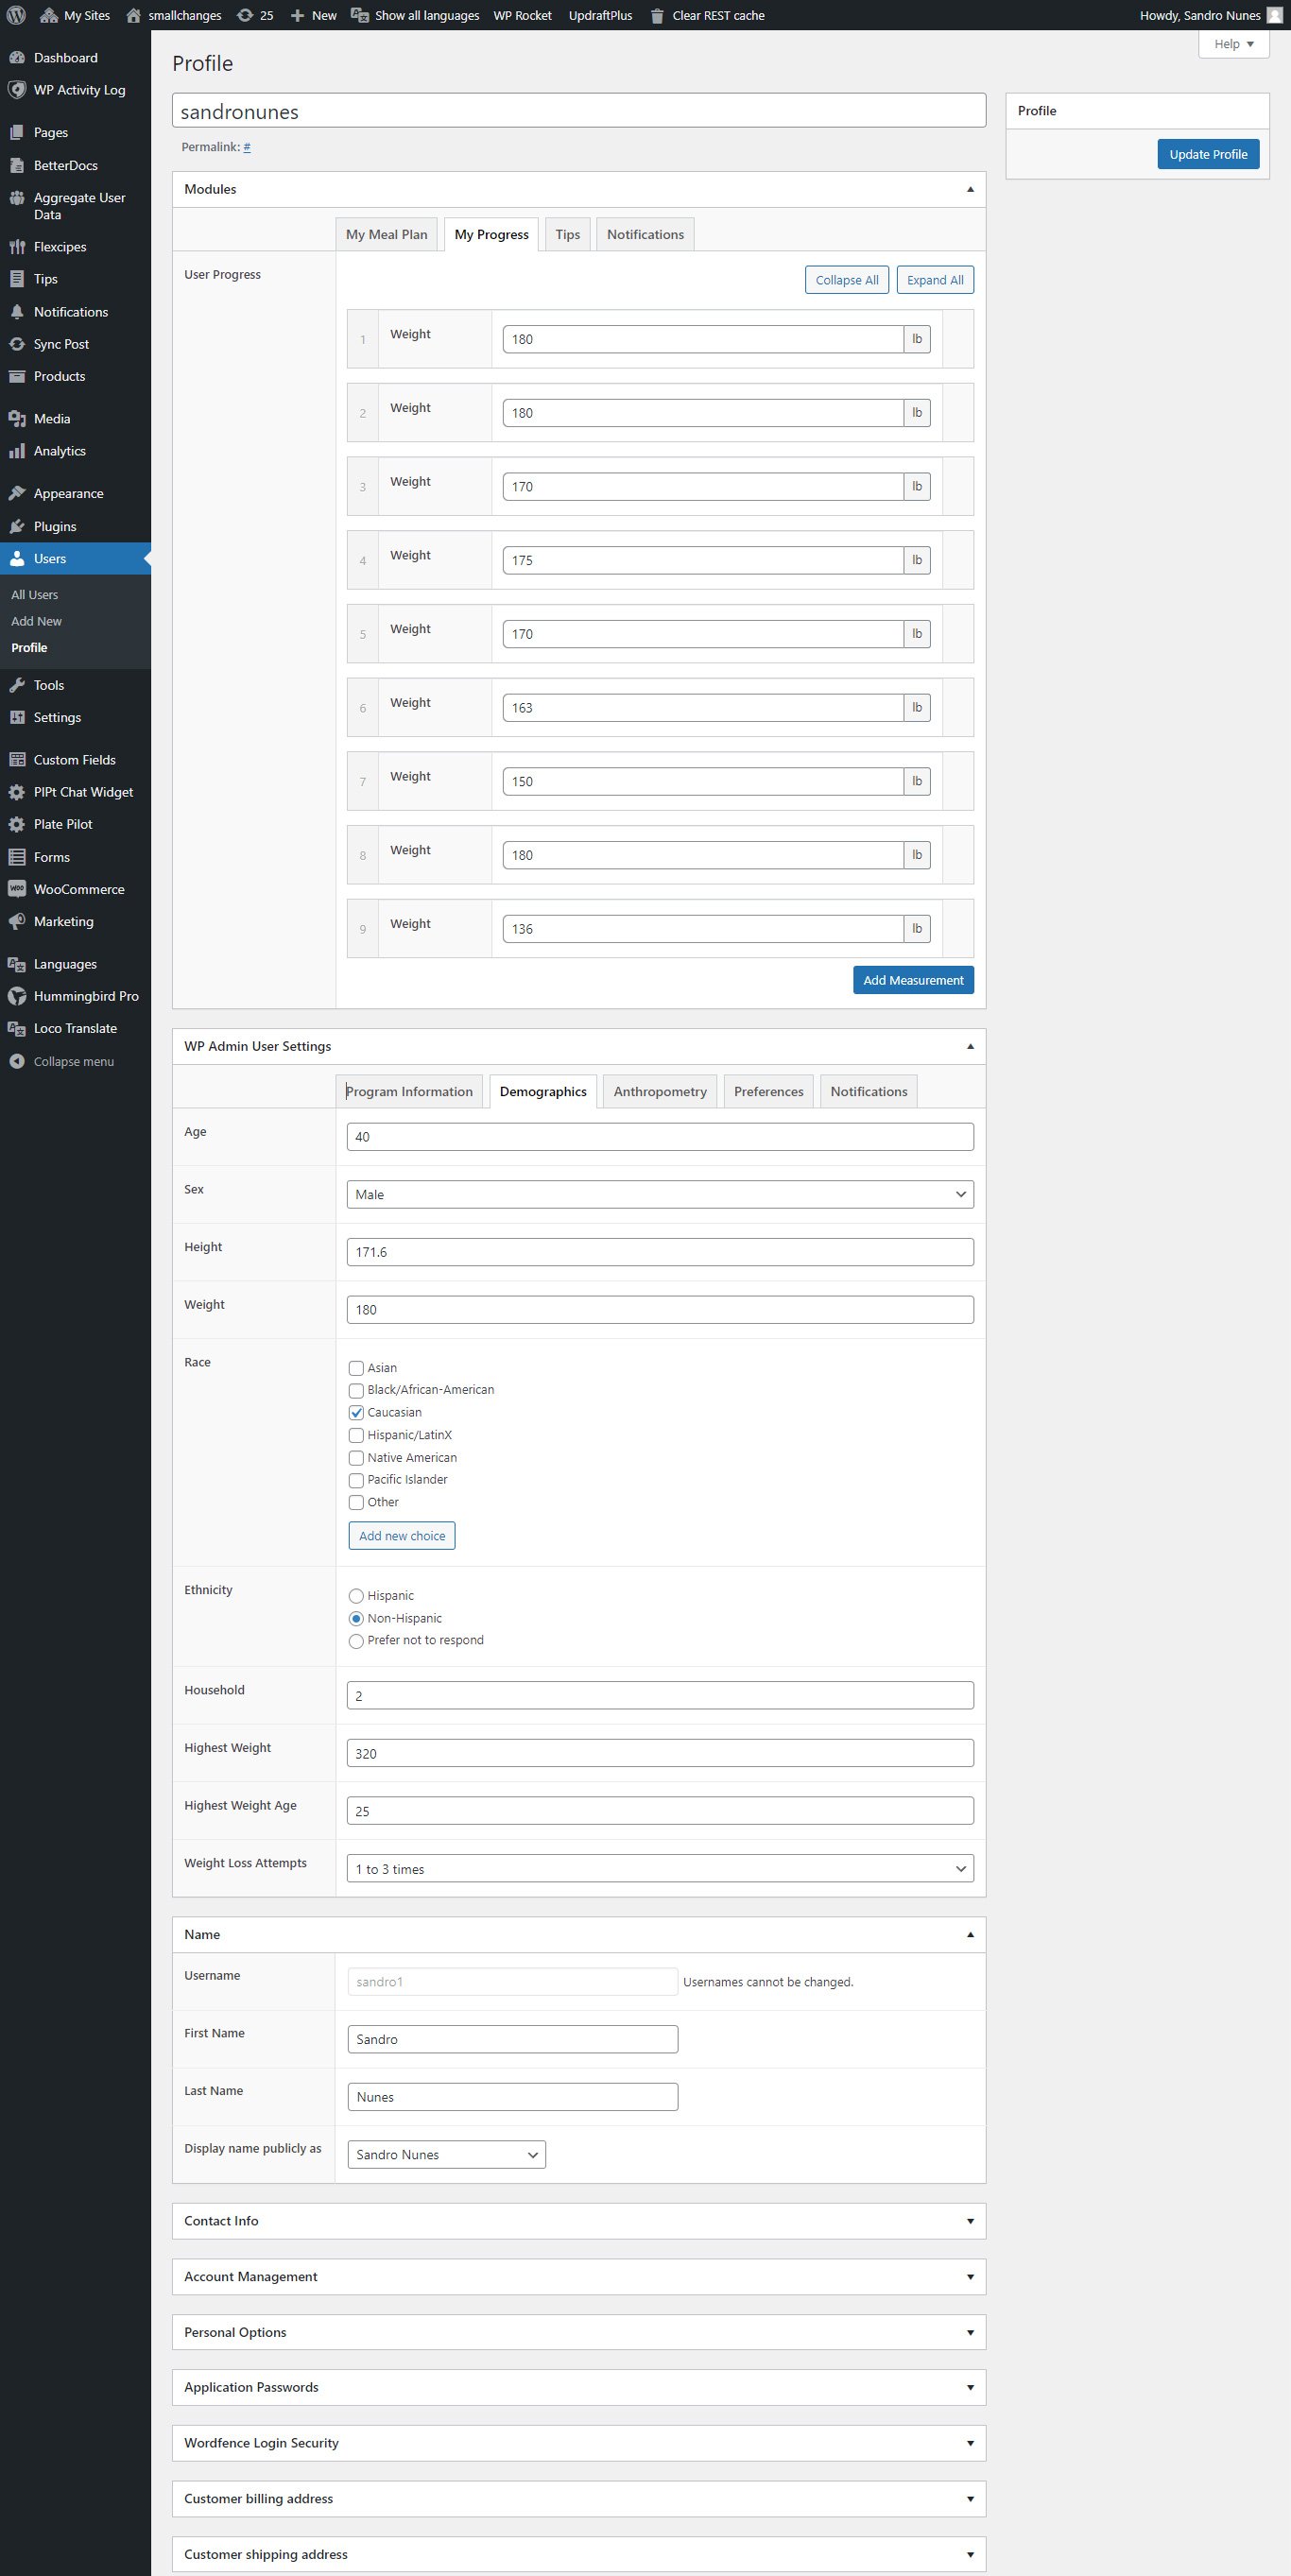Collapse the sidebar with Collapse menu
Screen dimensions: 1291x2576
point(73,1061)
